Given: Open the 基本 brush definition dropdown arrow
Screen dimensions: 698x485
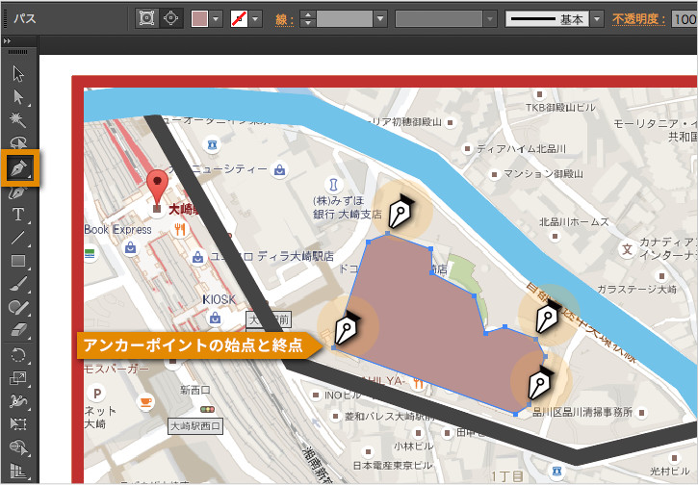Looking at the screenshot, I should point(597,19).
